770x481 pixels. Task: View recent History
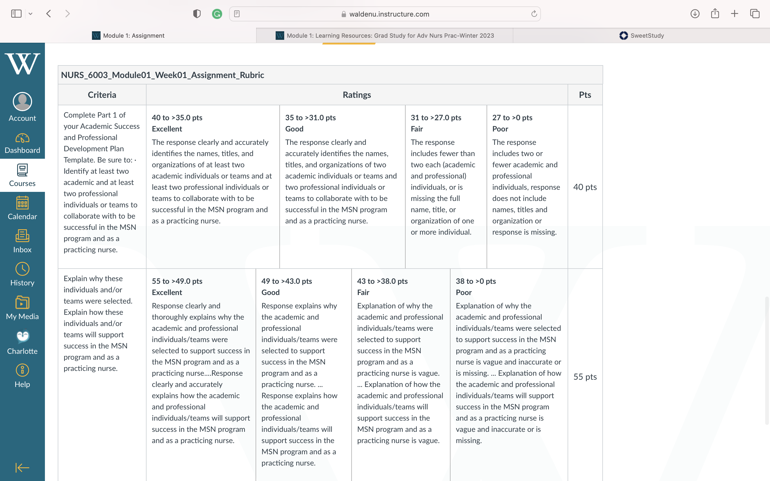point(22,274)
